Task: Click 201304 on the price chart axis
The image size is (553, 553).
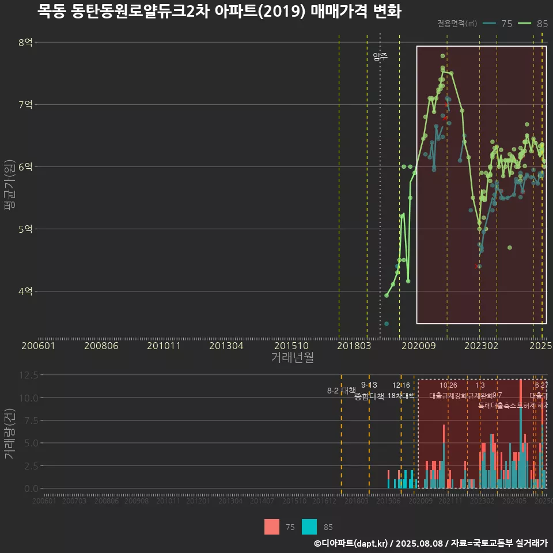Action: [x=226, y=346]
